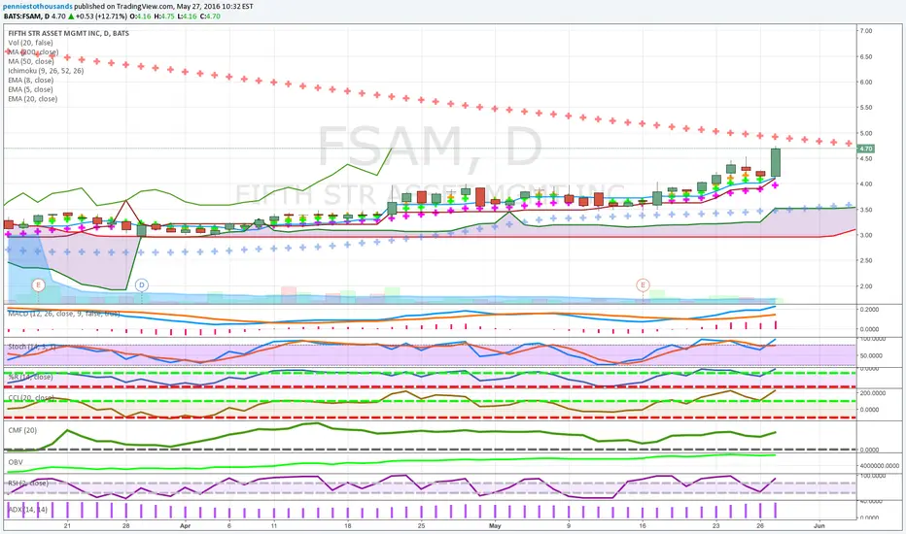Click the 200.0000 CCI scale value

(x=873, y=393)
